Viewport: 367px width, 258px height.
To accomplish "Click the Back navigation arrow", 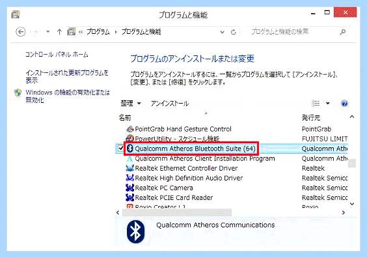I will (20, 32).
